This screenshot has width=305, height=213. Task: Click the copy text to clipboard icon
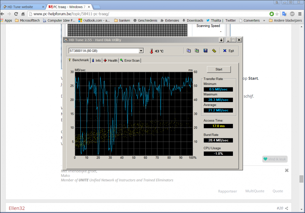pos(189,51)
